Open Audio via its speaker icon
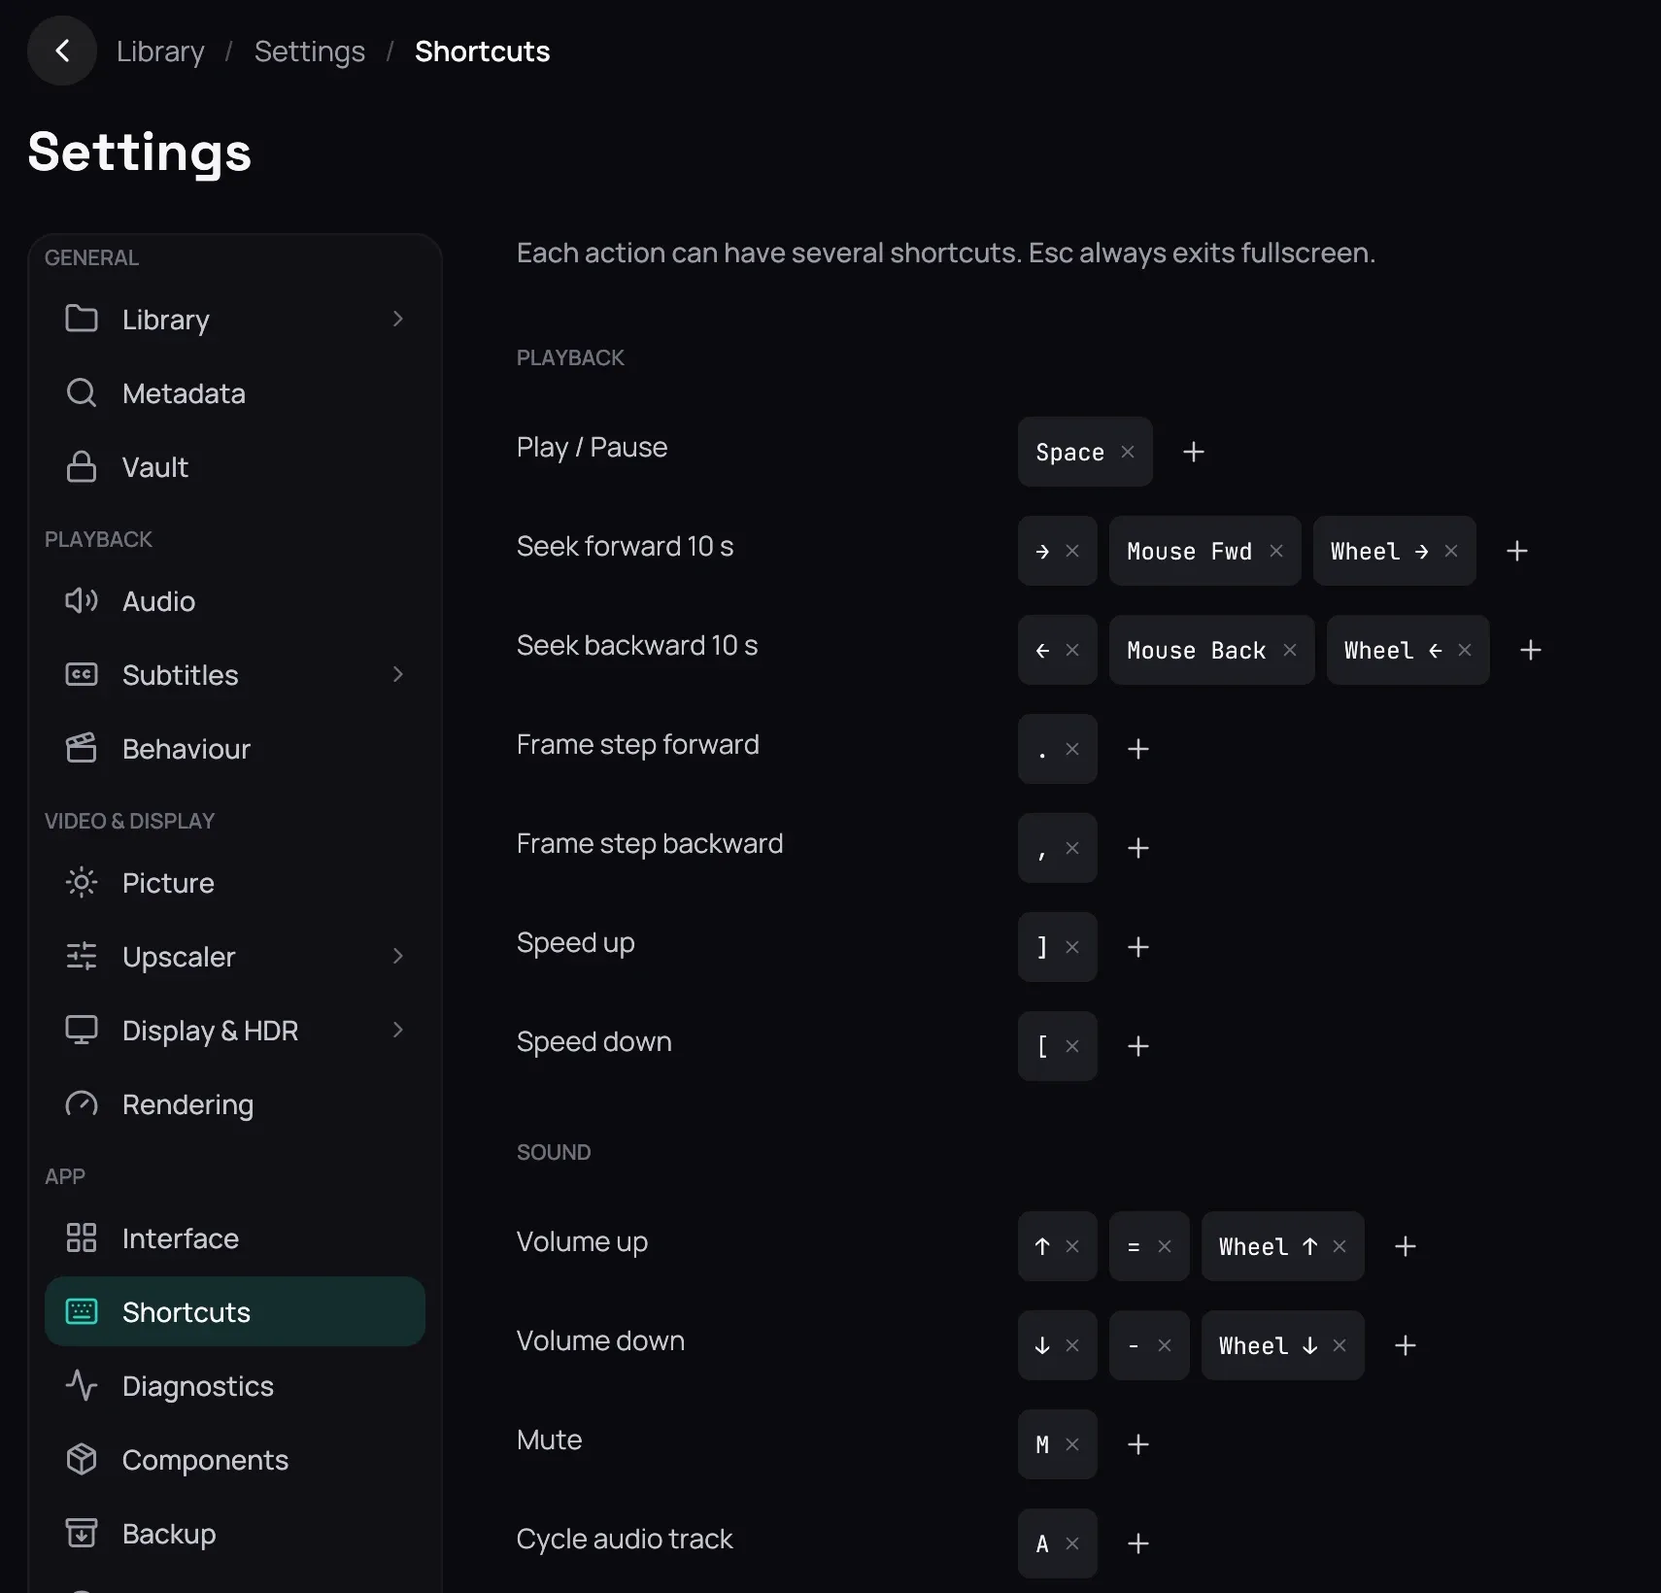Image resolution: width=1661 pixels, height=1593 pixels. point(82,600)
